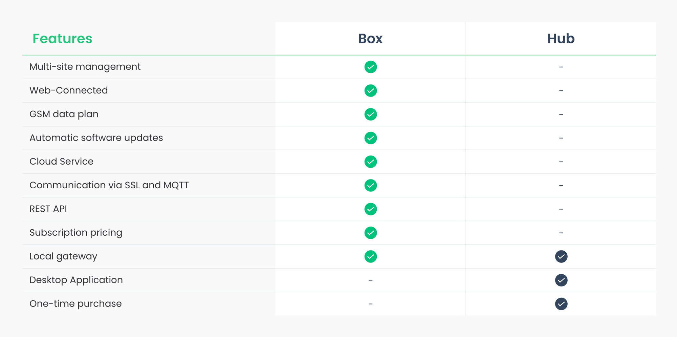Click the Hub checkmark for Desktop Application
The height and width of the screenshot is (337, 677).
pos(561,280)
